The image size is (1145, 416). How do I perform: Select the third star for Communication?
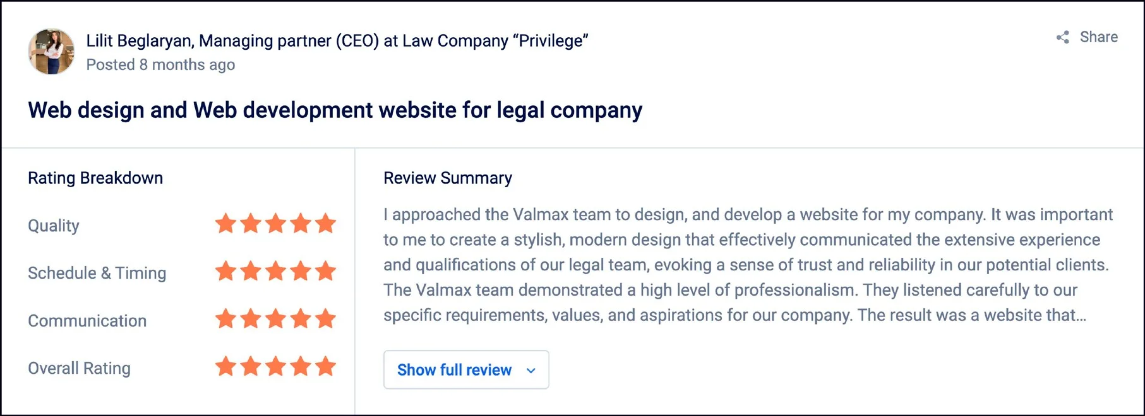[276, 319]
